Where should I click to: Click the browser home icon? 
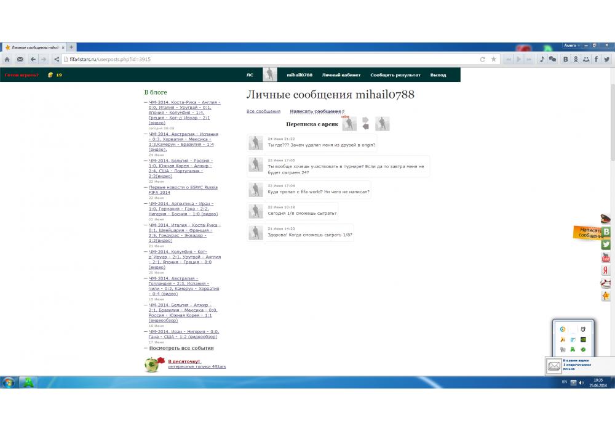[x=7, y=59]
